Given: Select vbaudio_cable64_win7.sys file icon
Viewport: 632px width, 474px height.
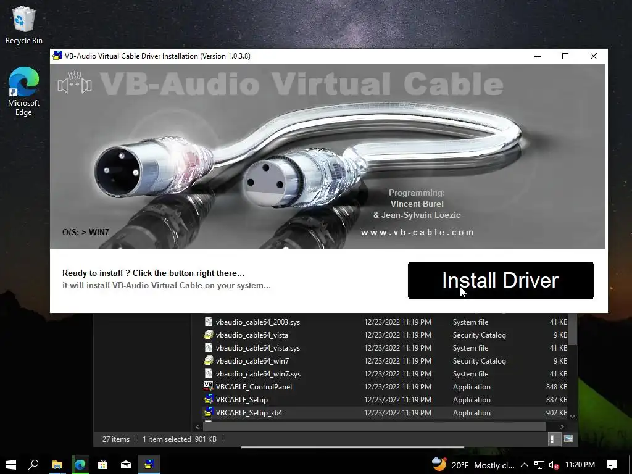Looking at the screenshot, I should point(209,373).
